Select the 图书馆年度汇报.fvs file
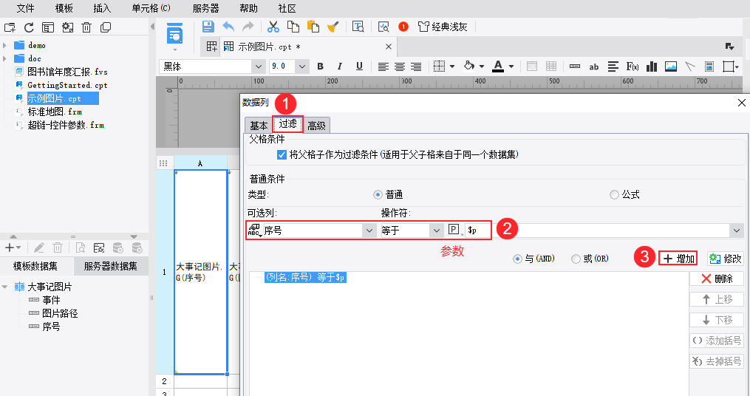The image size is (750, 396). tap(67, 72)
